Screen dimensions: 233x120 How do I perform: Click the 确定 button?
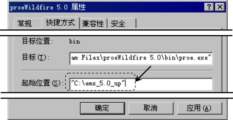click(102, 108)
